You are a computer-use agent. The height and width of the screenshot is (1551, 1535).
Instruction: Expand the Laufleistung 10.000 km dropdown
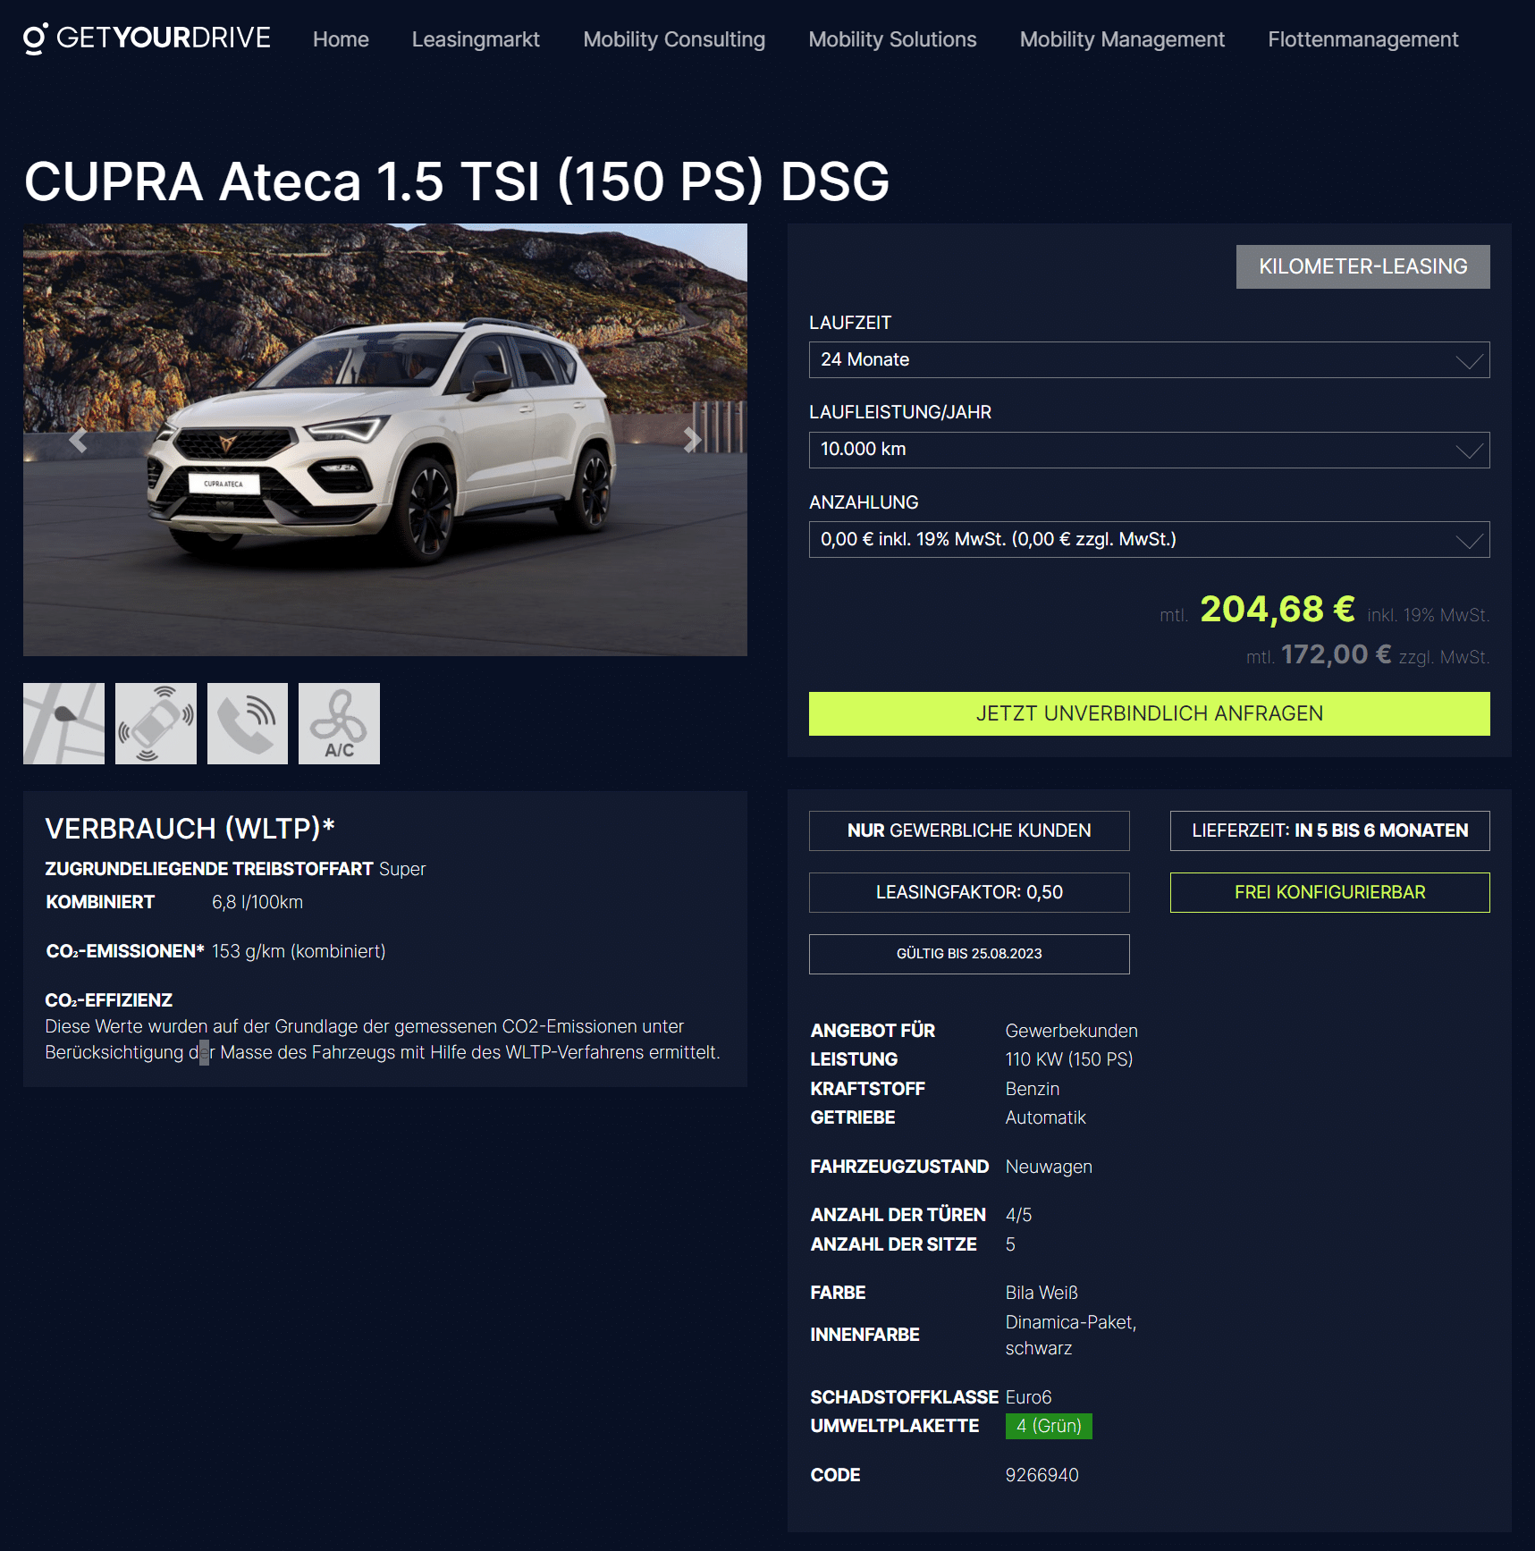[1149, 450]
